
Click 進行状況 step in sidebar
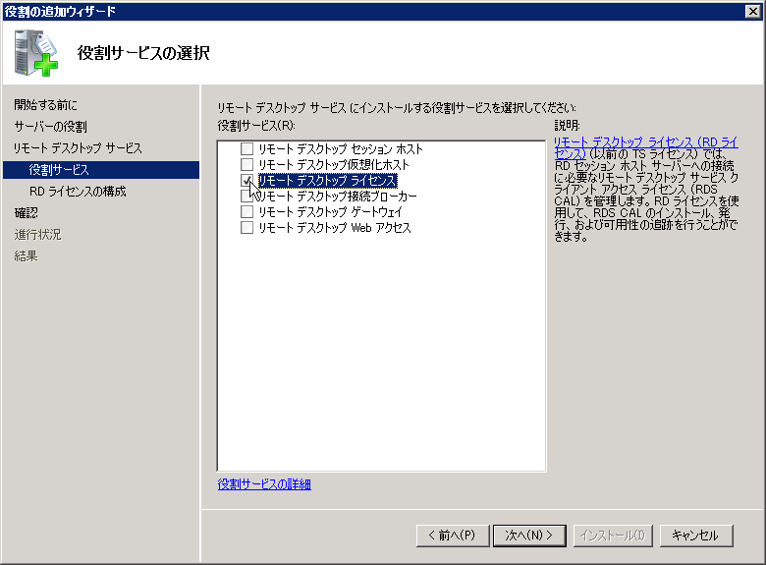(x=37, y=234)
